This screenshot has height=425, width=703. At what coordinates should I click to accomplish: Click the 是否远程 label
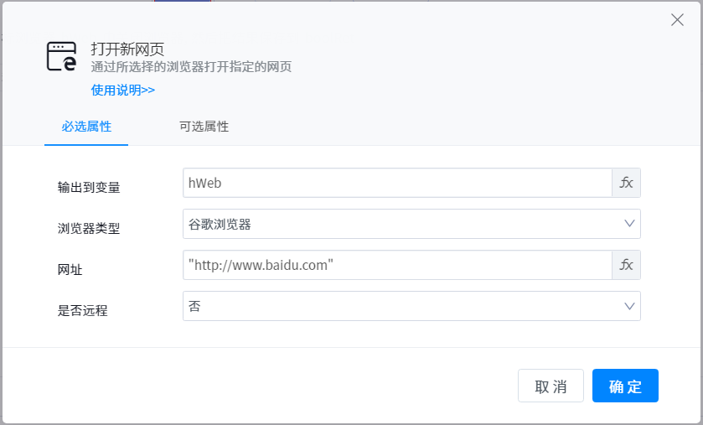point(82,310)
